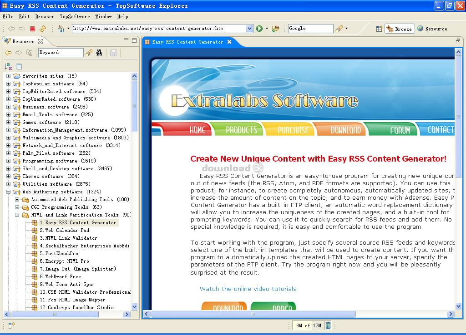466x335 pixels.
Task: Click the alphabetical sort icon
Action: pos(8,66)
